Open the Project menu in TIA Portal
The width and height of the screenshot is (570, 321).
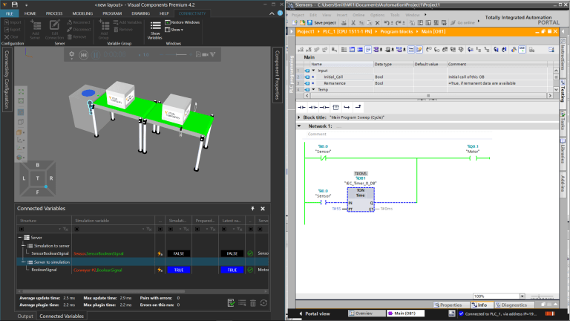pyautogui.click(x=298, y=15)
